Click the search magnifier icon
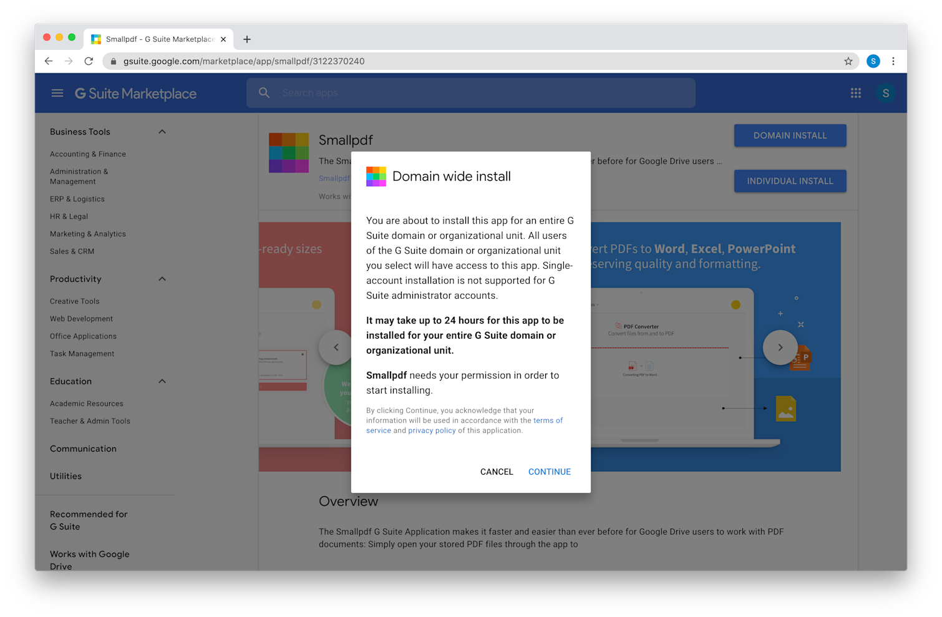Image resolution: width=942 pixels, height=617 pixels. coord(265,92)
